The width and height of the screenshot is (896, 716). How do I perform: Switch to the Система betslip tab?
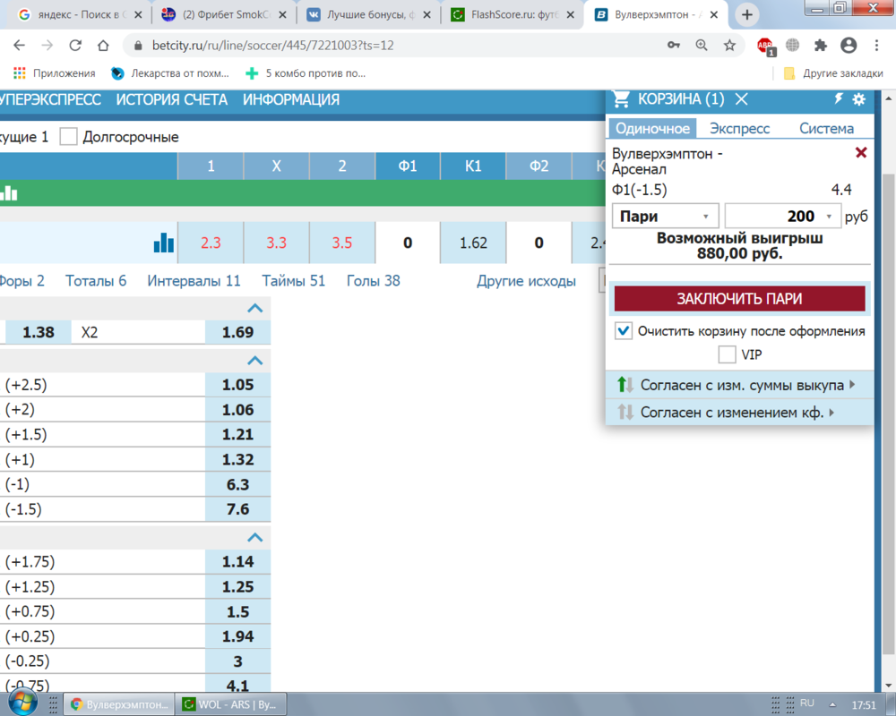(x=826, y=129)
